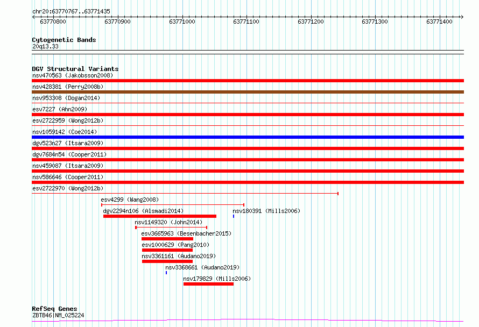Click ruler position 63770900

117,22
